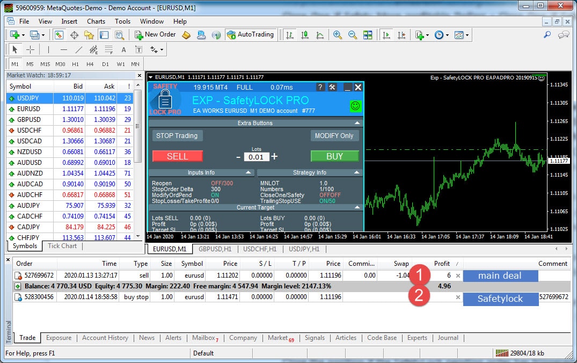Open SafetyLOCK PRO settings wrench icon
Image resolution: width=577 pixels, height=363 pixels.
[332, 87]
